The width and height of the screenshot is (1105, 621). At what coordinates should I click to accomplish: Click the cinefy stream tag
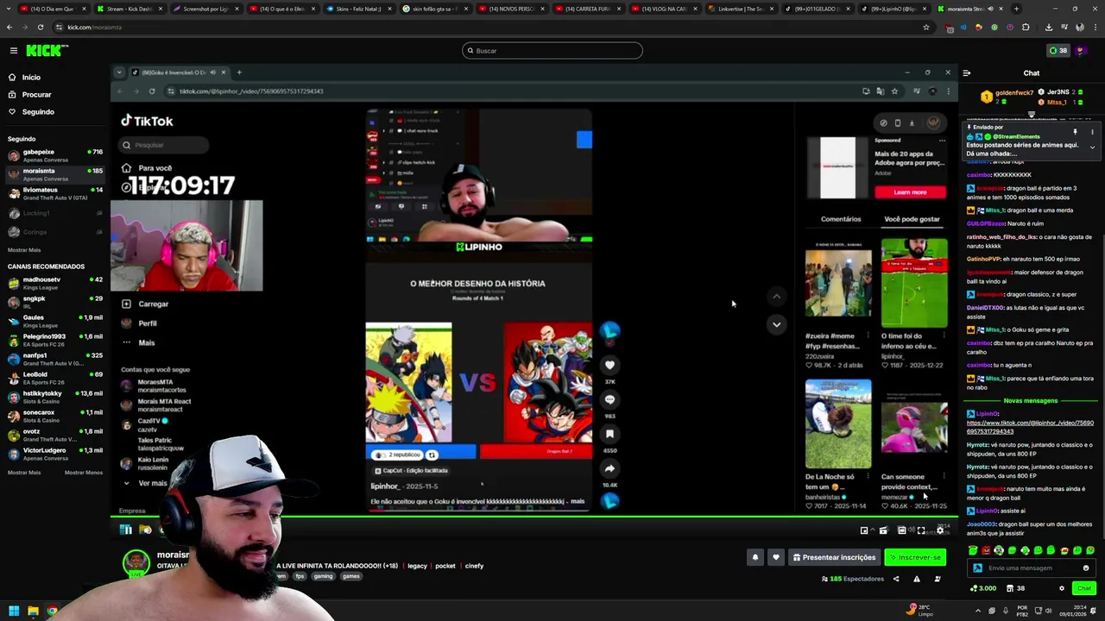(x=474, y=566)
